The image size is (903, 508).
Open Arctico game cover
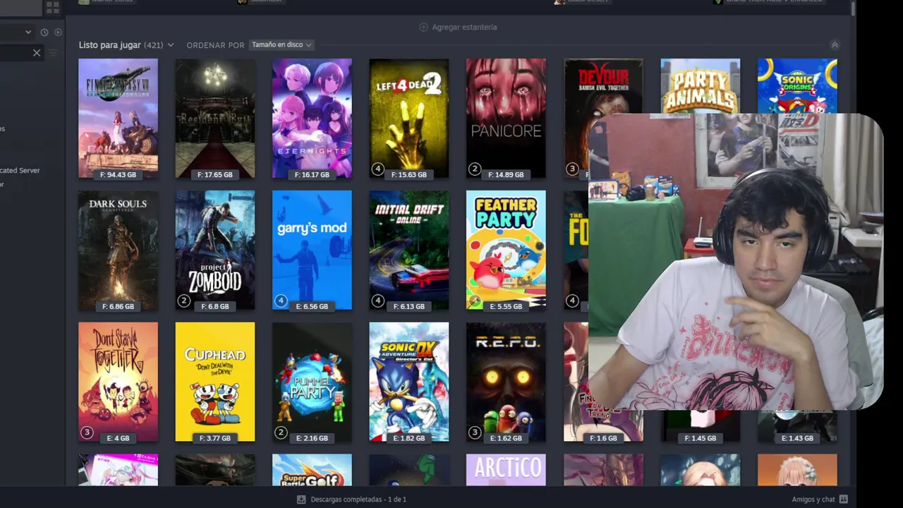click(506, 470)
